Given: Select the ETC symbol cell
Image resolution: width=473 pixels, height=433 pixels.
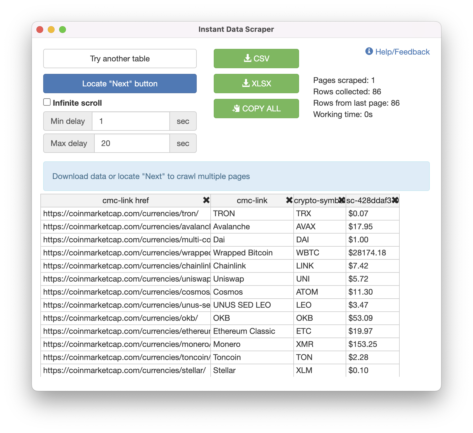Looking at the screenshot, I should click(x=320, y=331).
